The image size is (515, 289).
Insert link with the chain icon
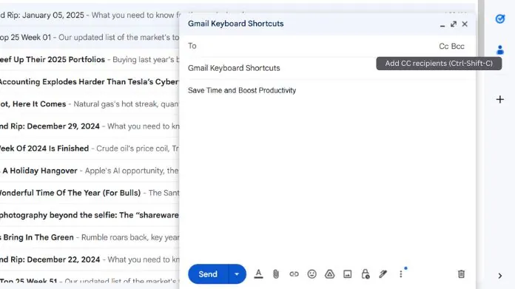click(294, 274)
